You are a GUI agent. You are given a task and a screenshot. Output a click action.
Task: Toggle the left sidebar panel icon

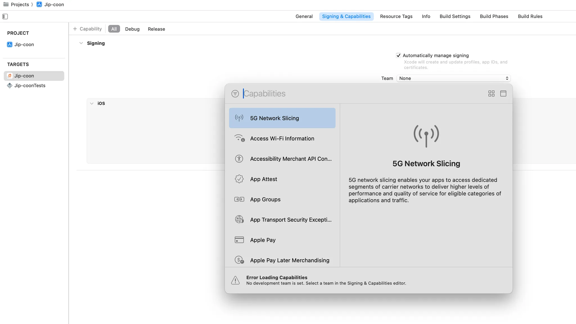5,16
